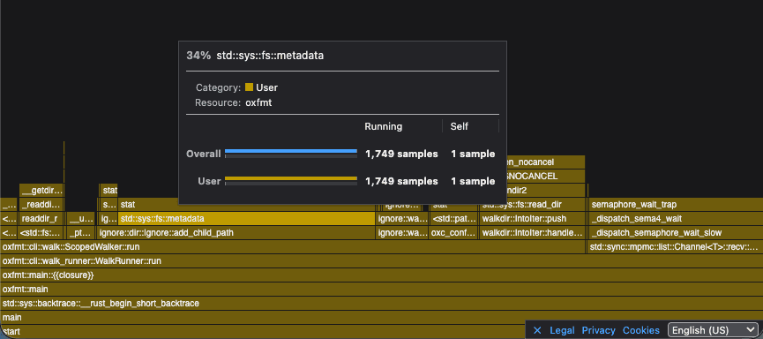Click the User row's 1 sample value
This screenshot has height=339, width=763.
[x=473, y=181]
